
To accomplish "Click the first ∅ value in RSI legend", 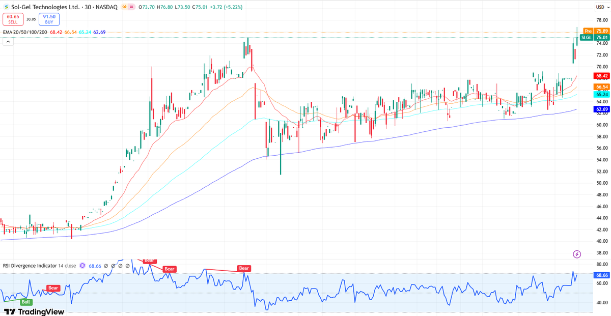I will (106, 266).
